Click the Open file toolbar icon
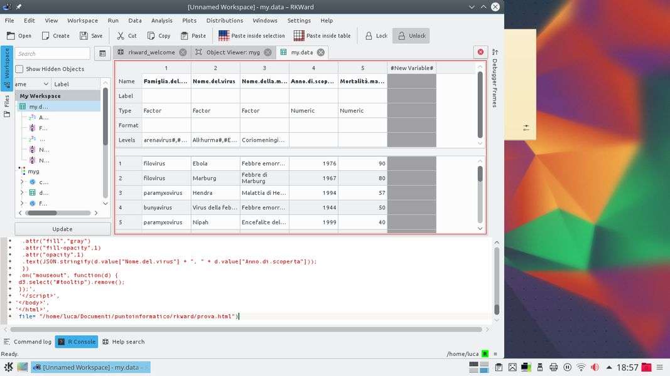The image size is (670, 376). (11, 36)
